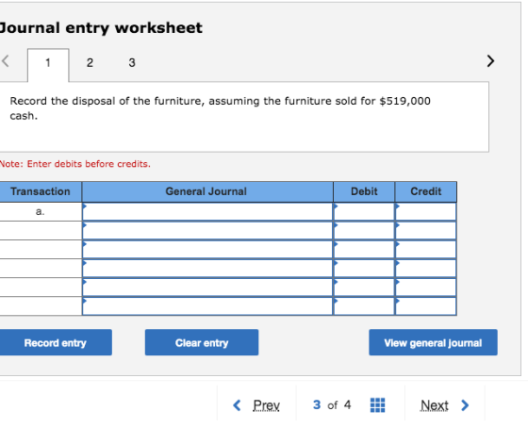Go to Prev question link

(266, 405)
